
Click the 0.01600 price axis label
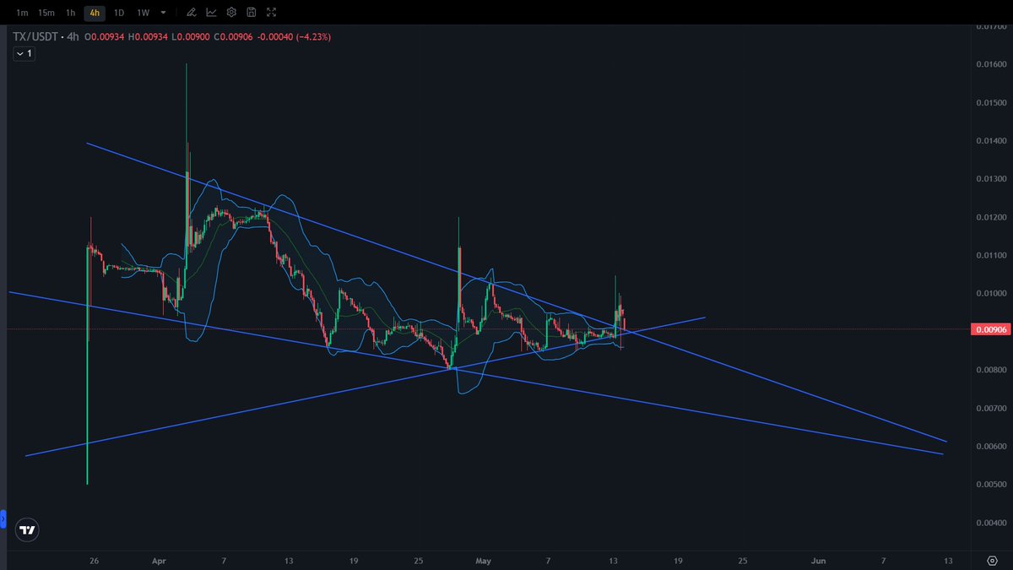tap(989, 64)
